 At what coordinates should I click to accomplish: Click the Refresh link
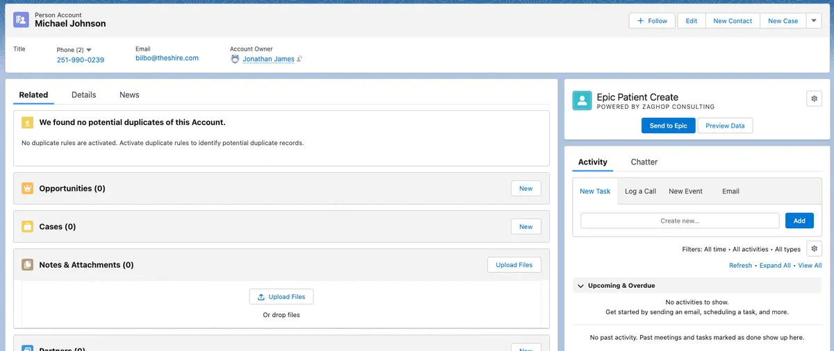[x=740, y=265]
